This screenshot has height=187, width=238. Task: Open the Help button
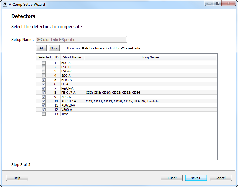click(x=17, y=178)
